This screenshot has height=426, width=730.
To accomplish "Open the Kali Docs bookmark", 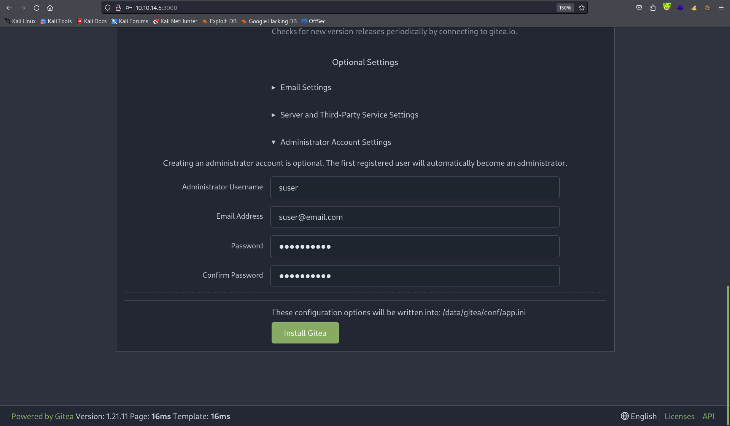I will click(92, 21).
